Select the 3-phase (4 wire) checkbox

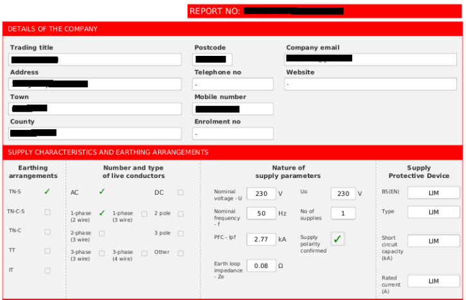click(144, 253)
